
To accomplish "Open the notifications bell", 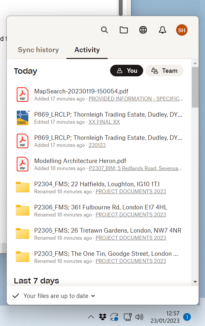I will (x=163, y=30).
